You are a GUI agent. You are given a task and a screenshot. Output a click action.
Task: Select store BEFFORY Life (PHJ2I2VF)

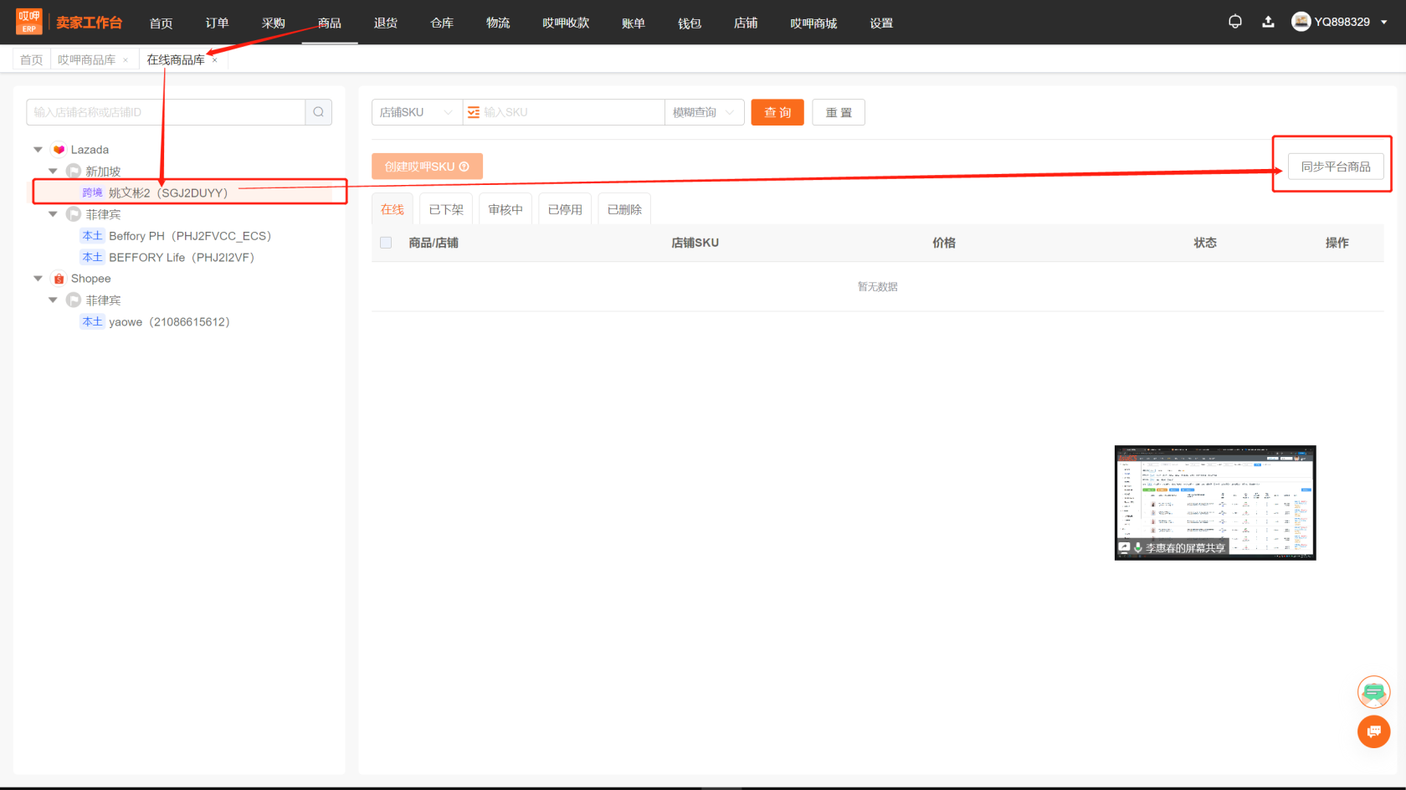pyautogui.click(x=182, y=257)
